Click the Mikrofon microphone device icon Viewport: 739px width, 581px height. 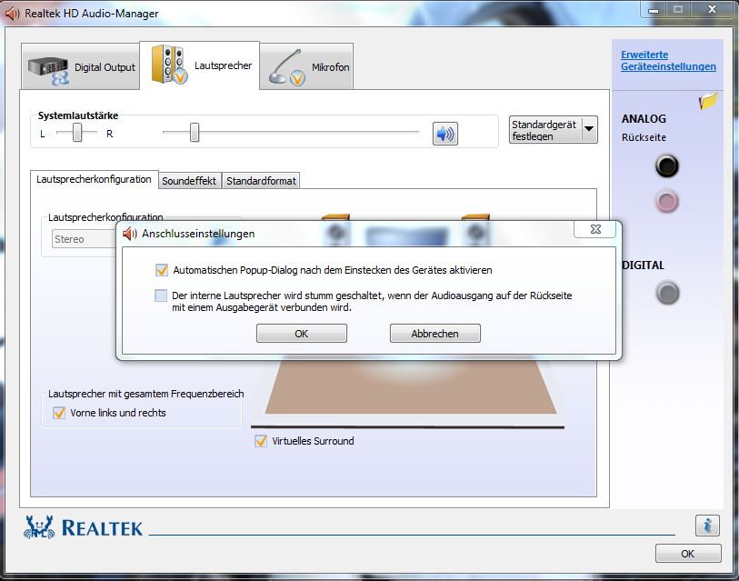coord(287,67)
